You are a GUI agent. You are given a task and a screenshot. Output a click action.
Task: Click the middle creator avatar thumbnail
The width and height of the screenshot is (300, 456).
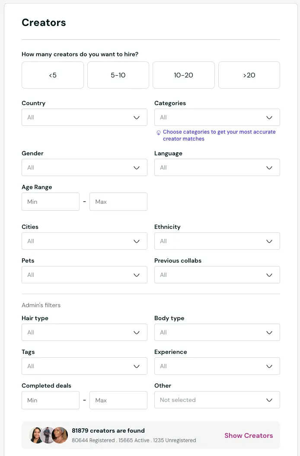coord(48,435)
